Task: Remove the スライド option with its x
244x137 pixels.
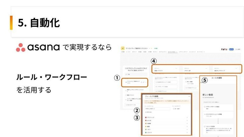Action: pos(187,132)
